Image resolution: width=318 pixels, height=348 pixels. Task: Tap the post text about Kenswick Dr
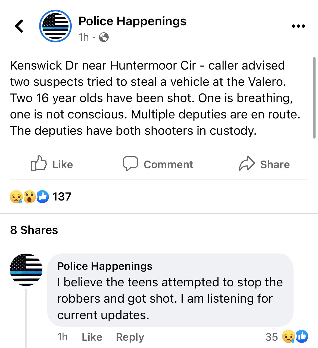(x=155, y=98)
